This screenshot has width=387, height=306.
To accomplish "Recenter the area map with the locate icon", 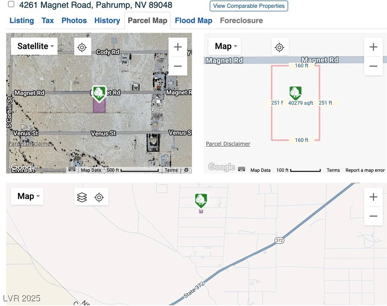I will 99,197.
